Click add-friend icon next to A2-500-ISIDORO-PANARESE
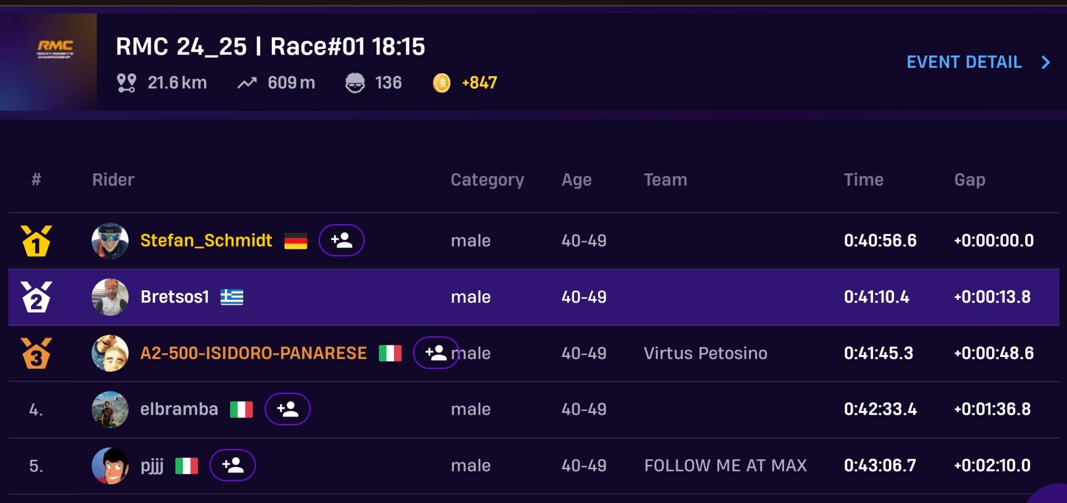This screenshot has height=503, width=1067. [x=436, y=353]
